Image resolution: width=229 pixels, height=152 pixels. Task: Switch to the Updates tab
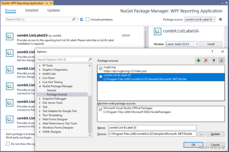[x=54, y=10]
